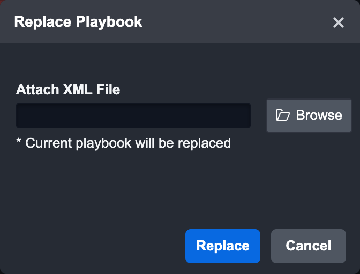Focus the Attach XML File input field
The width and height of the screenshot is (360, 274).
coord(133,116)
